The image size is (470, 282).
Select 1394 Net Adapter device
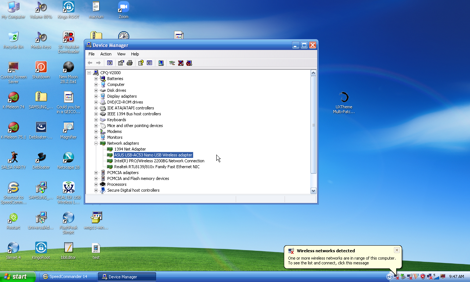click(x=130, y=149)
